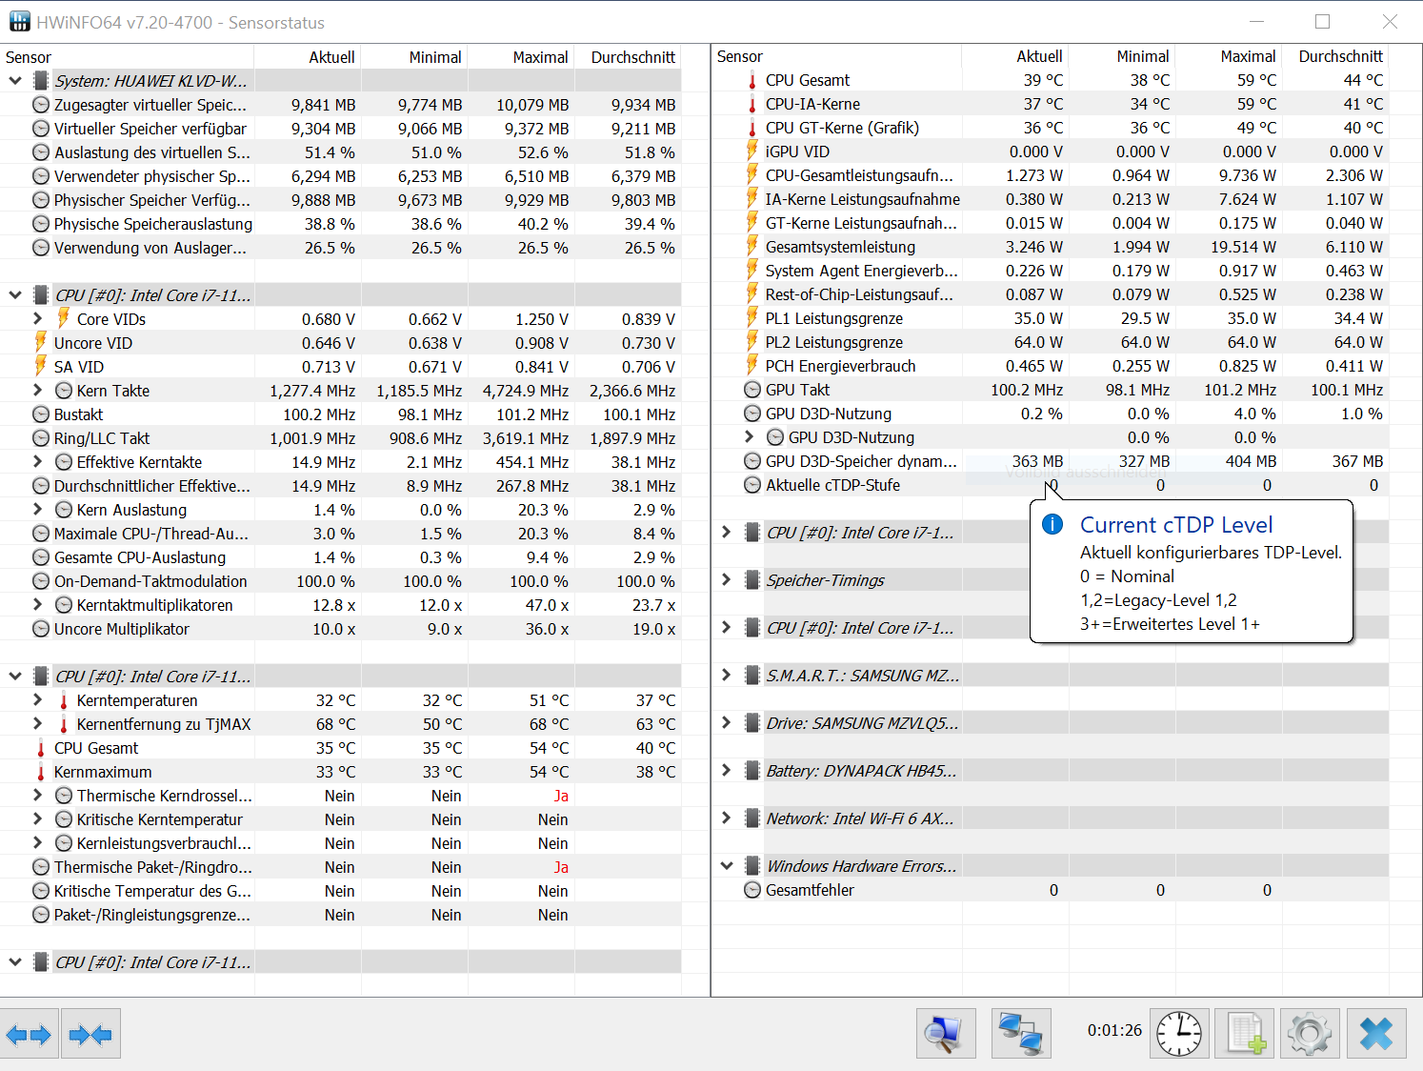Expand the Kern Auslastung row
The width and height of the screenshot is (1423, 1071).
click(x=38, y=509)
